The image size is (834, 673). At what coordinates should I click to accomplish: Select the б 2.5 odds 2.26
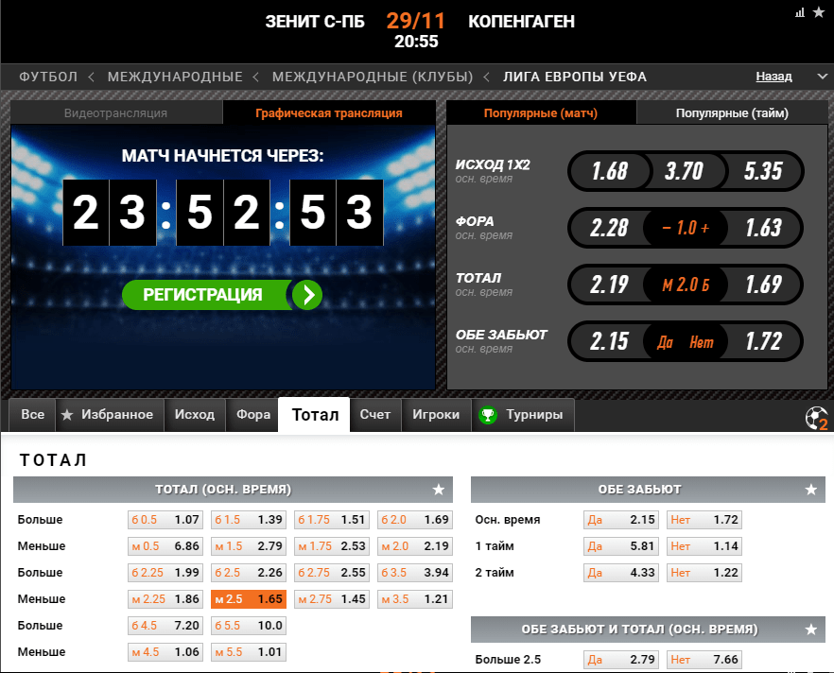pyautogui.click(x=249, y=573)
